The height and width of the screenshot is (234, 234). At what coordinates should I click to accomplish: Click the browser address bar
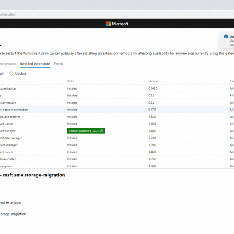(x=117, y=14)
